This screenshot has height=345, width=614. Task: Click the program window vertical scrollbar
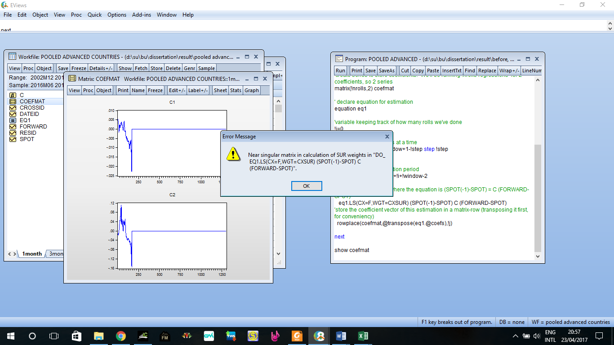(x=538, y=198)
